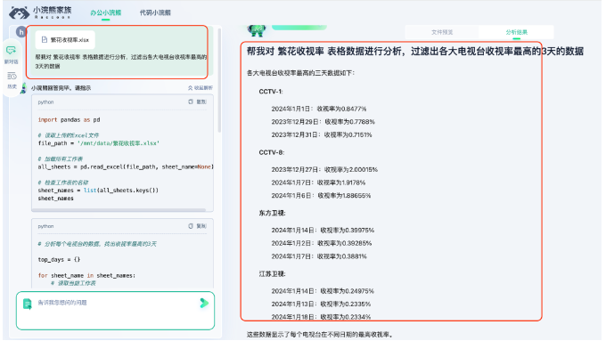
Task: Click the 各大电视台收视率最高的三天数据如下 line
Action: click(x=300, y=73)
